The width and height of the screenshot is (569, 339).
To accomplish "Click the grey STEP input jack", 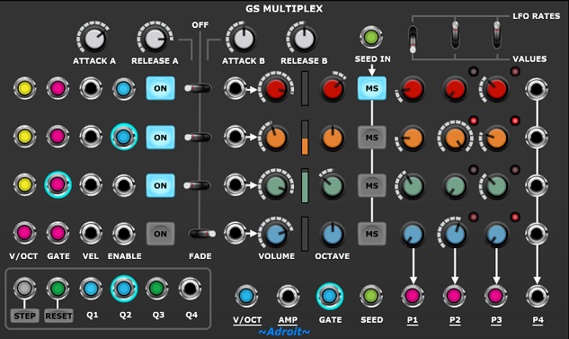I will point(24,289).
